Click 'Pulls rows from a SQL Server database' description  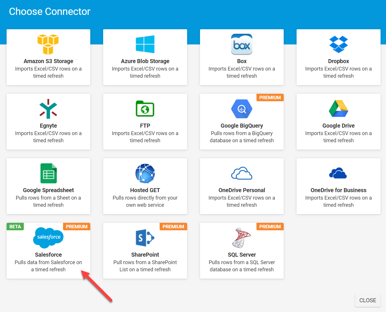[x=242, y=266]
